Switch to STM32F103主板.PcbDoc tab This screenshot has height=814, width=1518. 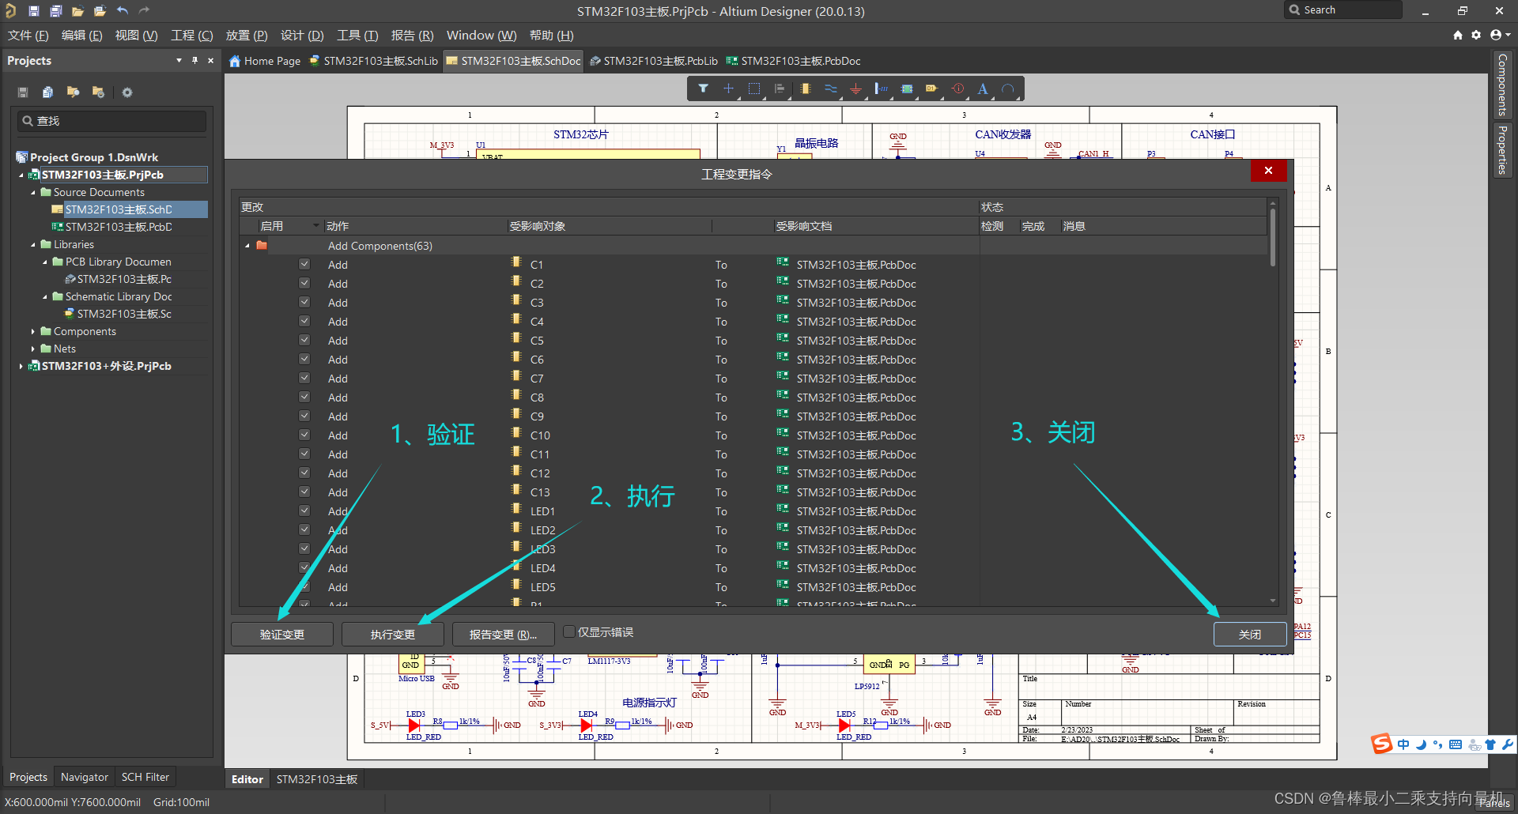pyautogui.click(x=793, y=61)
